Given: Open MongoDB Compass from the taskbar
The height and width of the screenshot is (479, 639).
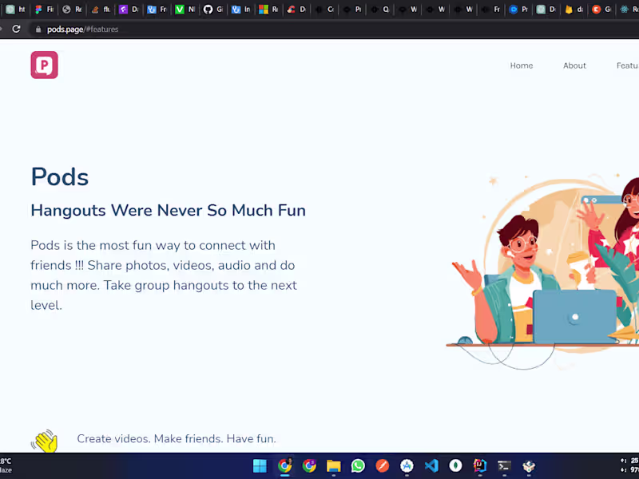Looking at the screenshot, I should click(455, 465).
